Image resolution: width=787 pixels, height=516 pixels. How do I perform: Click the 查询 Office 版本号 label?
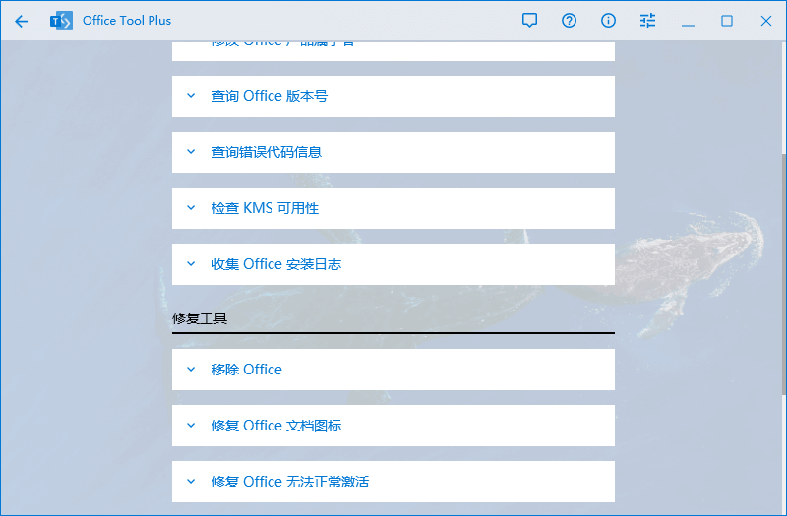click(270, 96)
